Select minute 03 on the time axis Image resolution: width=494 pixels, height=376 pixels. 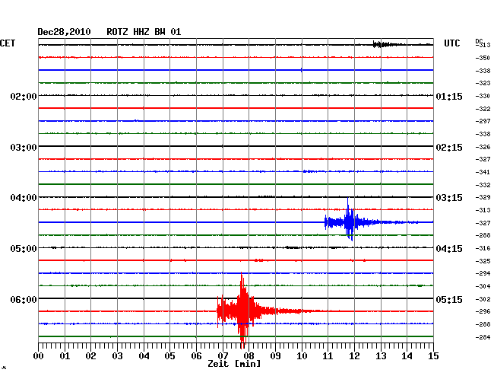point(117,355)
